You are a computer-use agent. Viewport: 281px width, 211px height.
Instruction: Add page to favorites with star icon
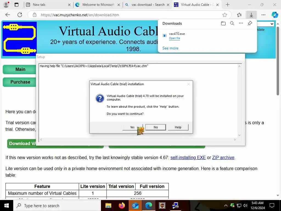tap(225, 15)
